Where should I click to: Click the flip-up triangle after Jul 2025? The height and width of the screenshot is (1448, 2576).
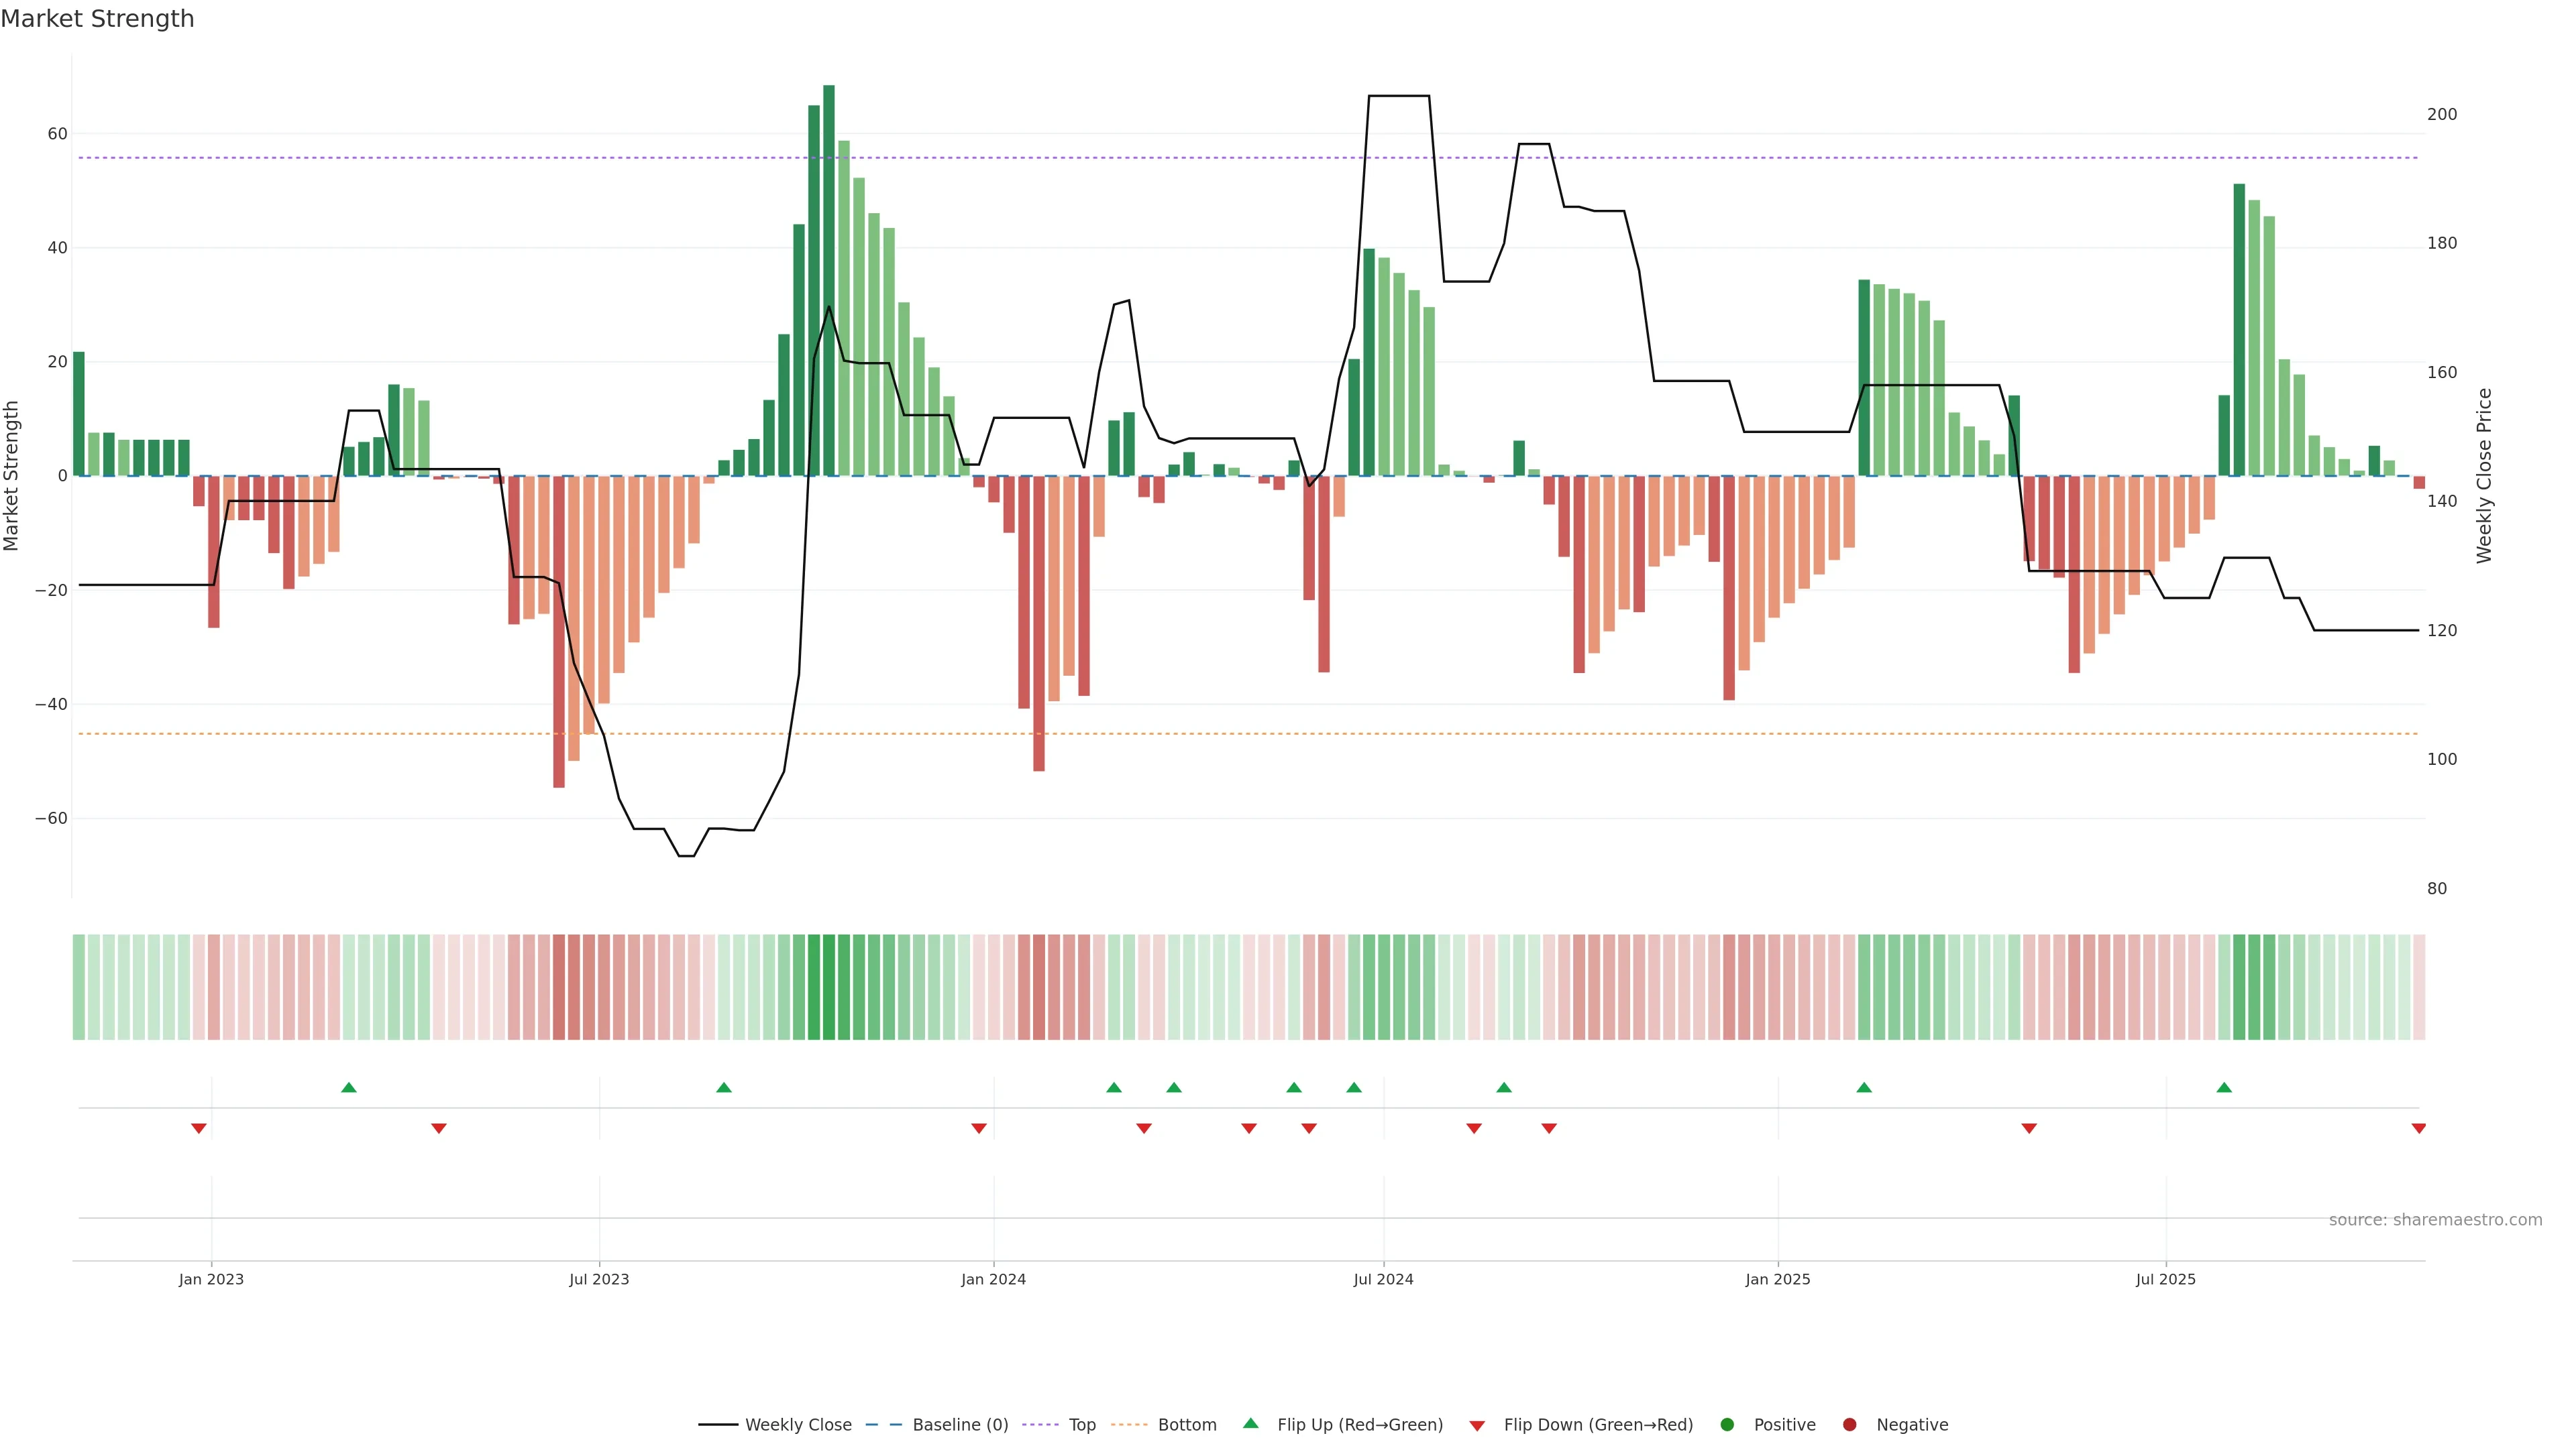[x=2224, y=1087]
